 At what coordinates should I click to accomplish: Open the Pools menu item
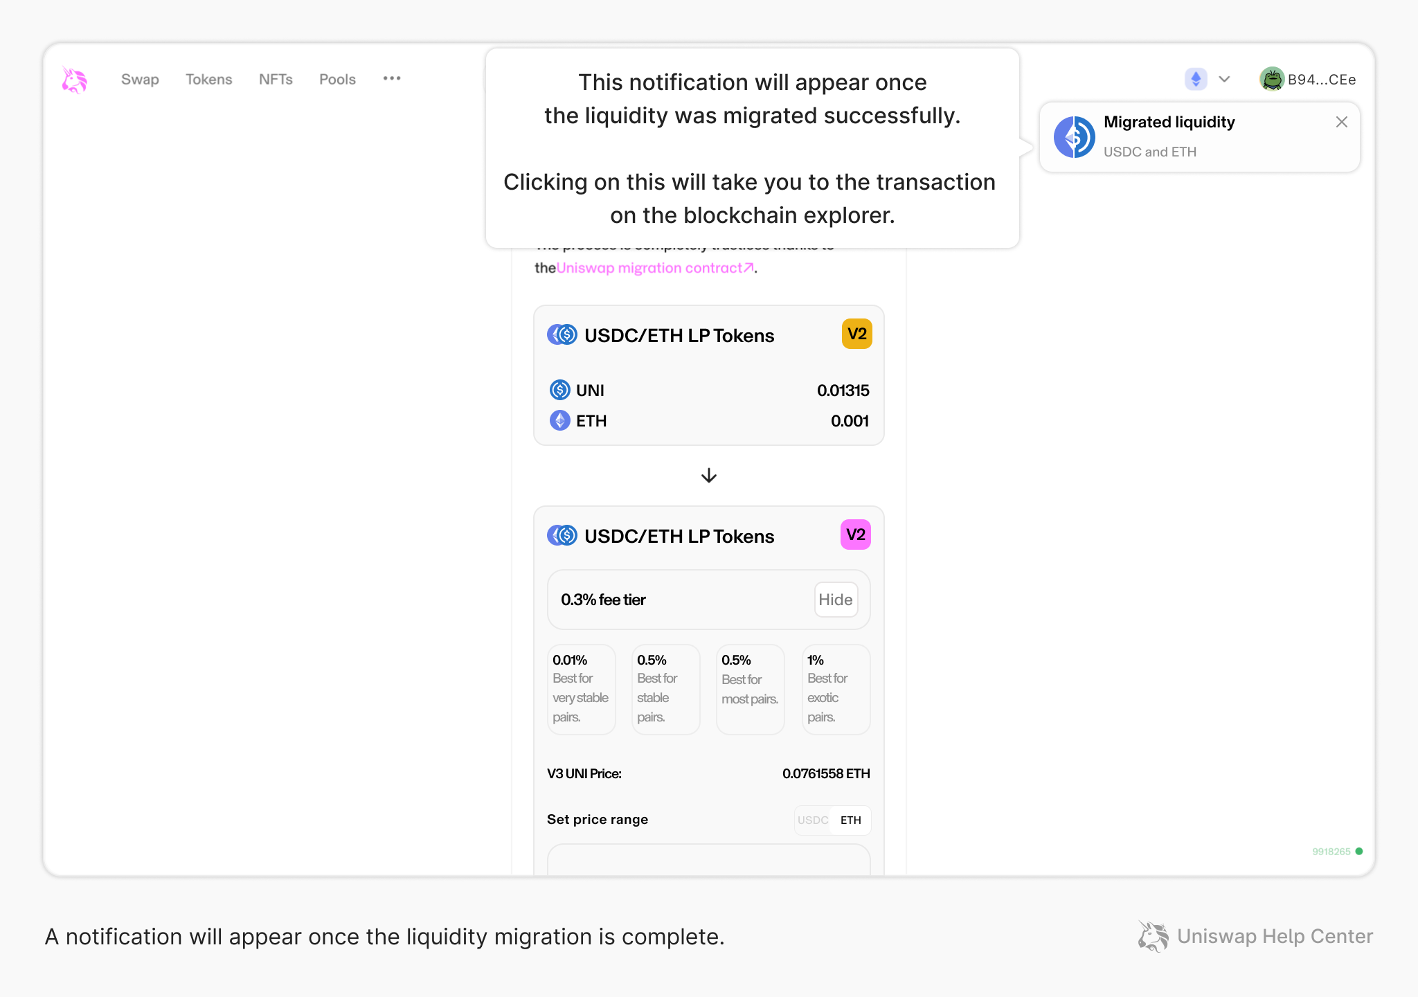click(337, 79)
